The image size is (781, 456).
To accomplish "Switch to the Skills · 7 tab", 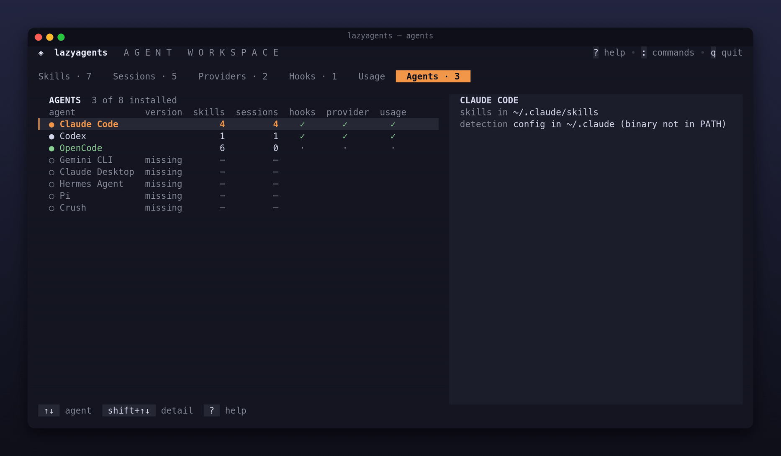I will 65,77.
